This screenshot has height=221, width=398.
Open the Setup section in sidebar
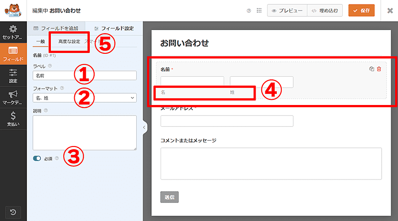coord(13,32)
